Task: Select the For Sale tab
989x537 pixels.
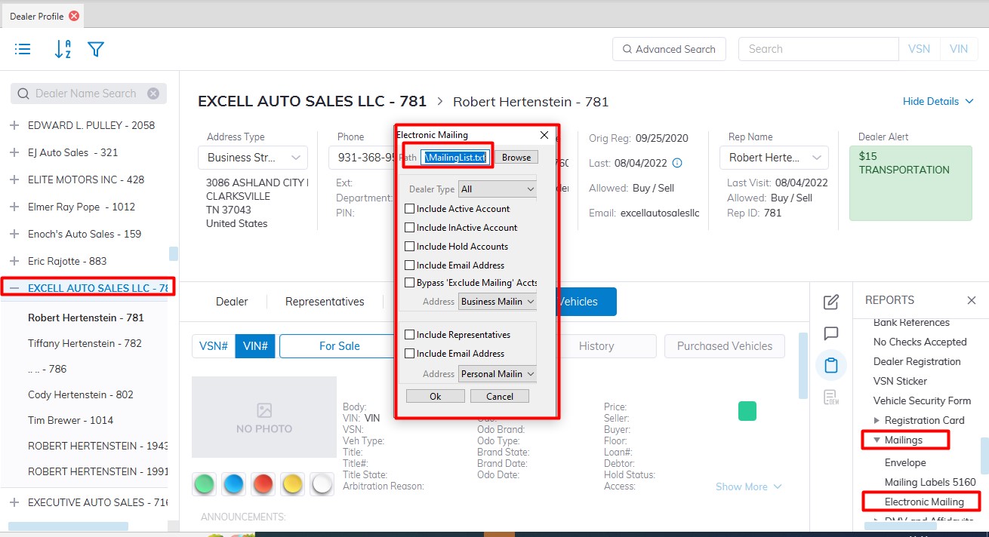Action: pyautogui.click(x=339, y=346)
